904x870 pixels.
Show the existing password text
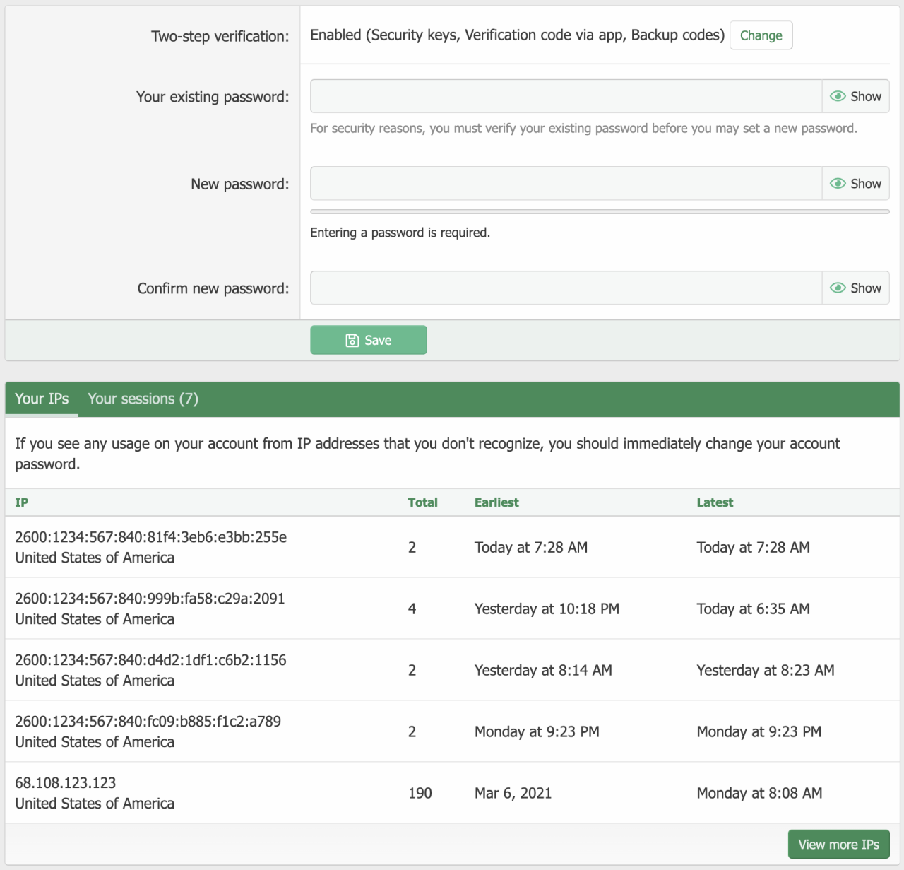[855, 96]
